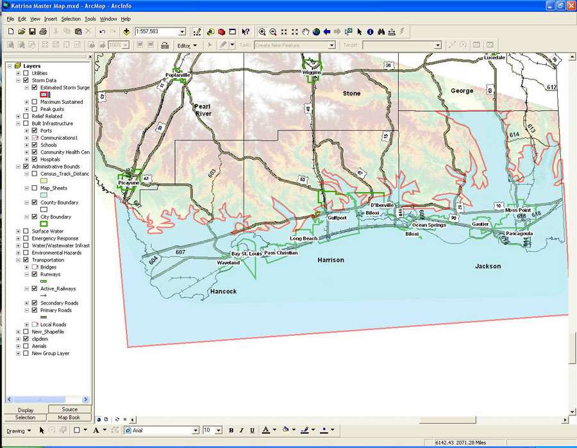Expand the Utilities layer group
The height and width of the screenshot is (448, 577).
[x=18, y=73]
